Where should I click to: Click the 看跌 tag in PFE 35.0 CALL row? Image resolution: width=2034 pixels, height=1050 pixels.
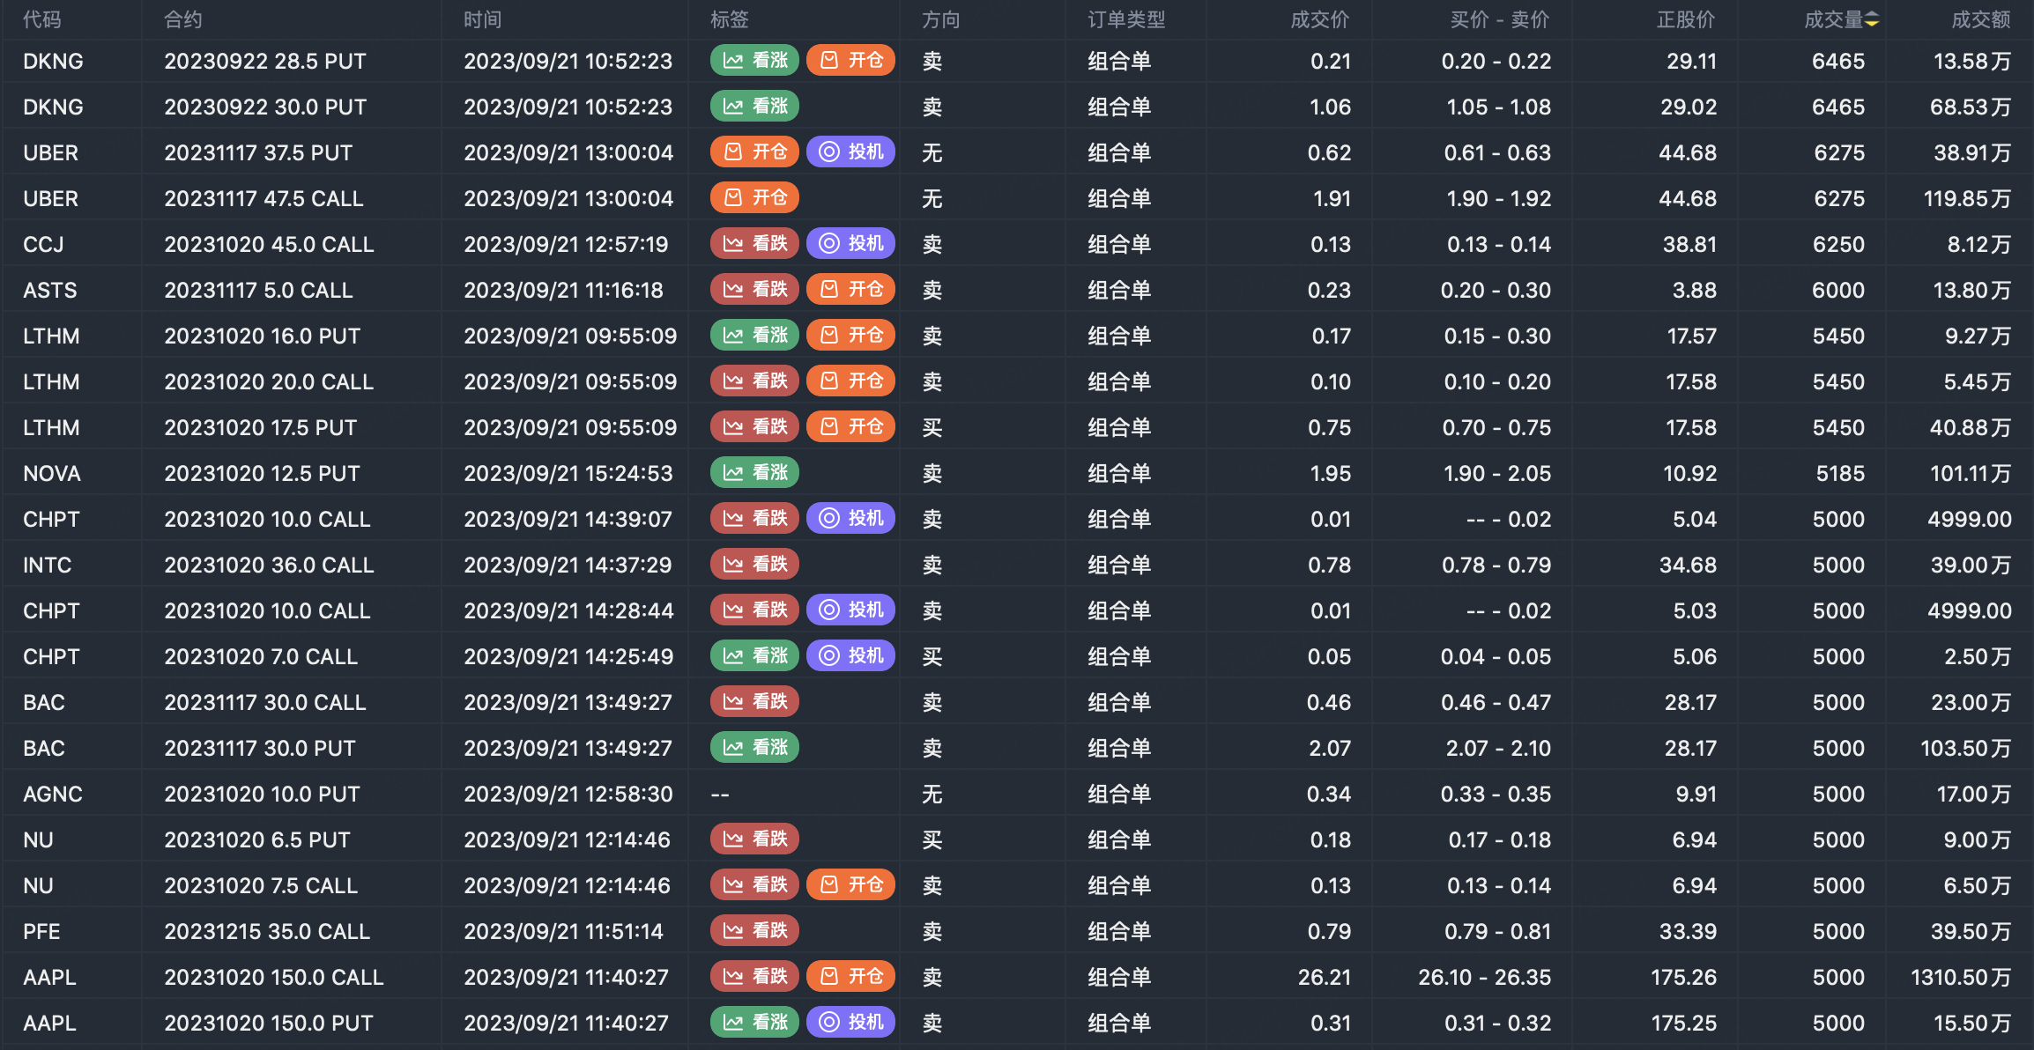tap(755, 930)
